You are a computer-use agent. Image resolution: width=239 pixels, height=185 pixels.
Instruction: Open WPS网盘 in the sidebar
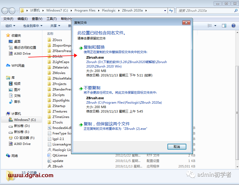coord(18,65)
